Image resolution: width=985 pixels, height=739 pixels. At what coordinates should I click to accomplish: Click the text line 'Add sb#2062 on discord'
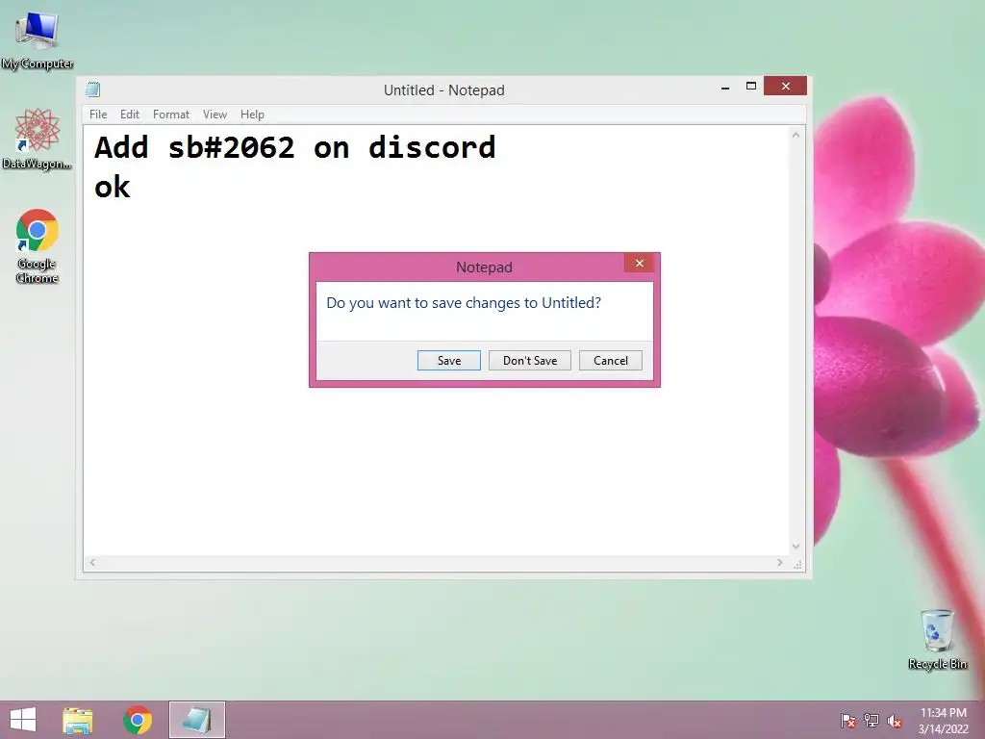click(x=294, y=148)
